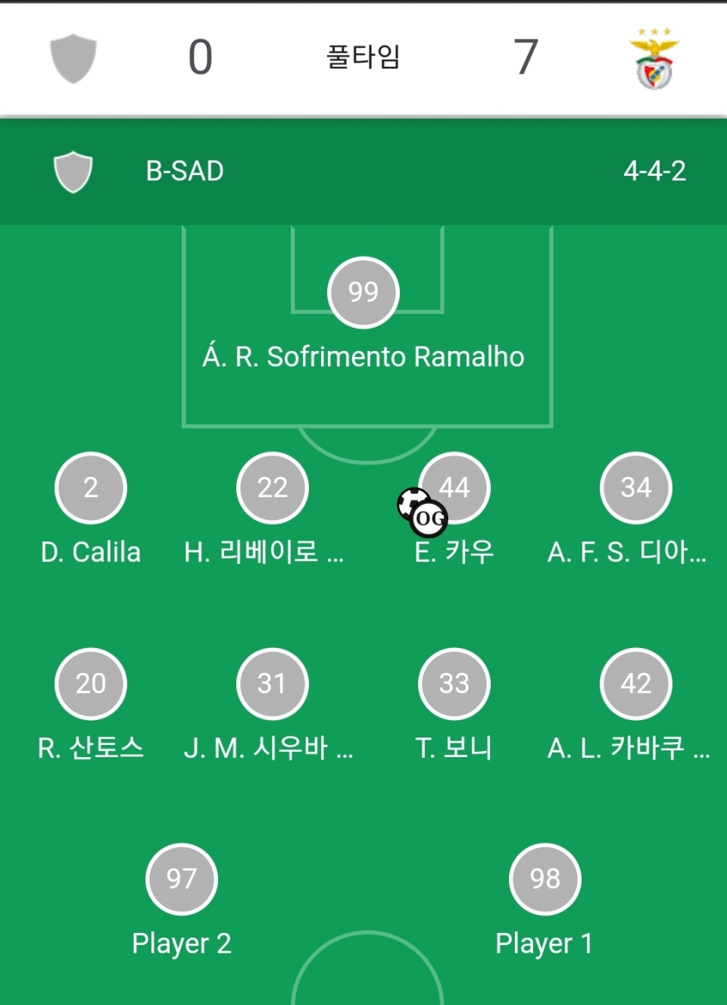Screen dimensions: 727x1005
Task: Tap the 4-4-2 formation label
Action: coord(654,171)
